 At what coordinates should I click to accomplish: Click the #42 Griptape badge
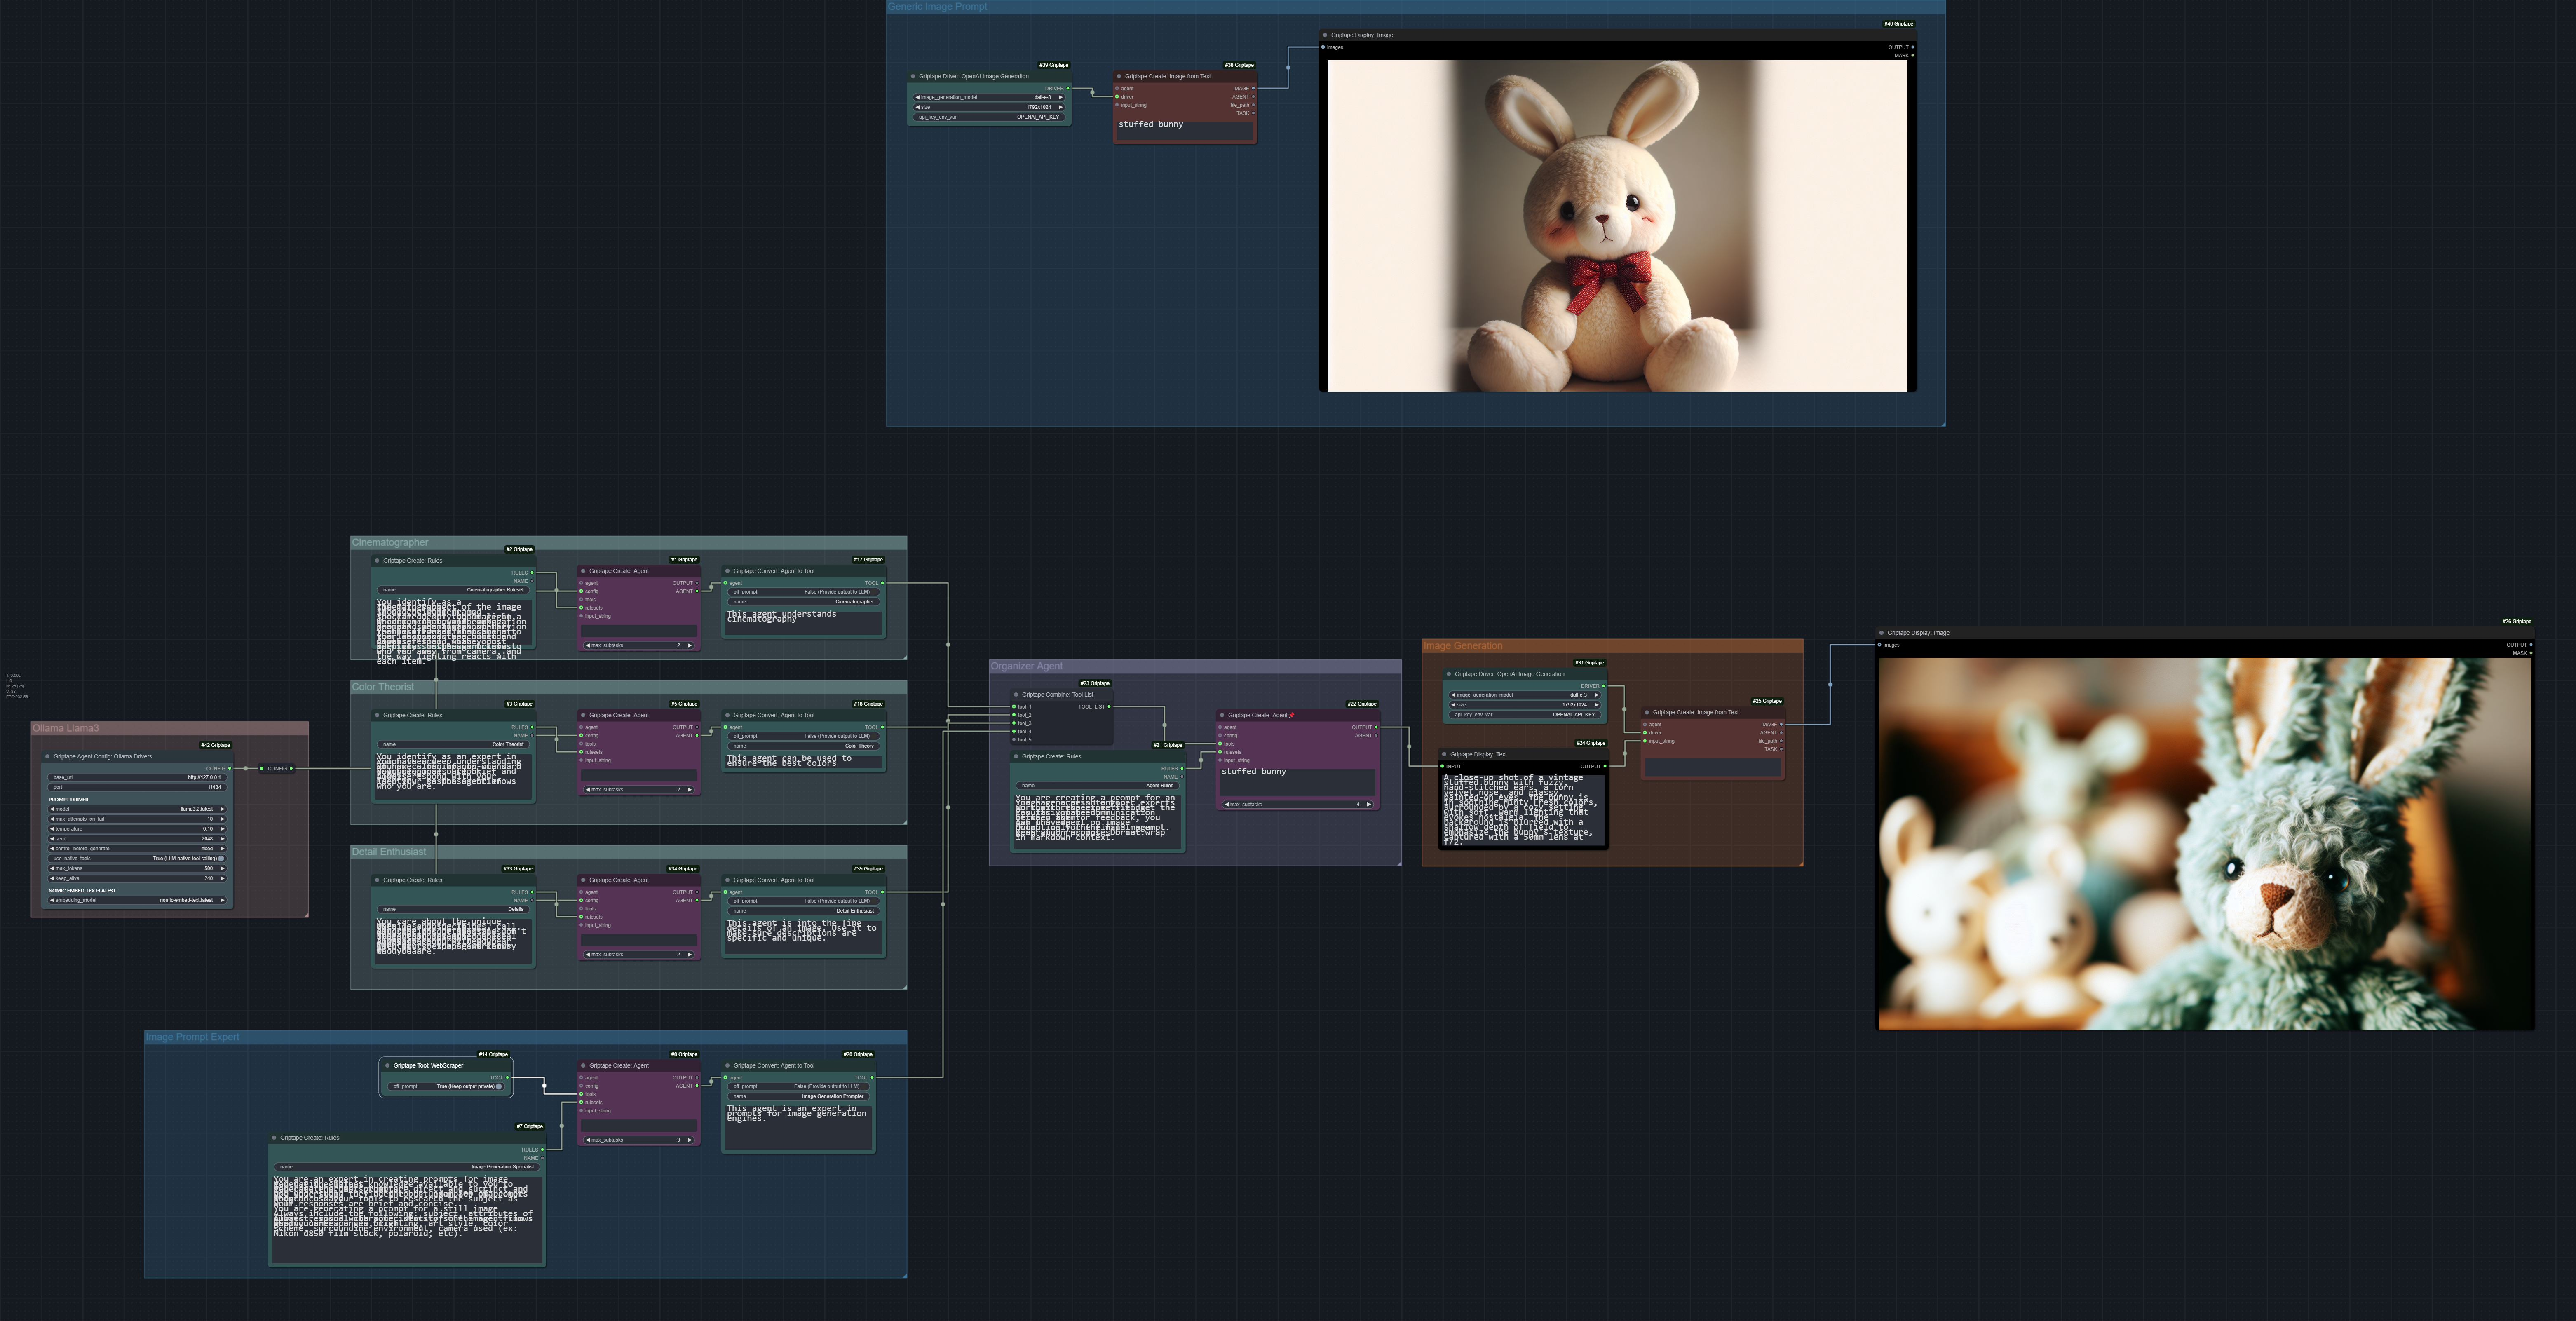pos(215,745)
